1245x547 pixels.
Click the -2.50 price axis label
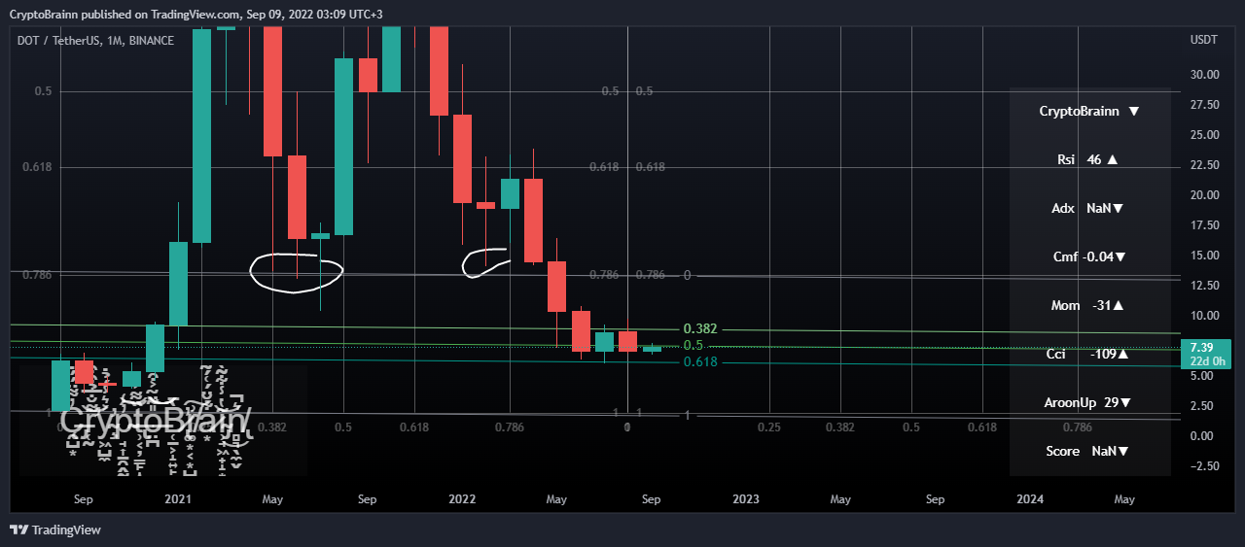[x=1204, y=465]
